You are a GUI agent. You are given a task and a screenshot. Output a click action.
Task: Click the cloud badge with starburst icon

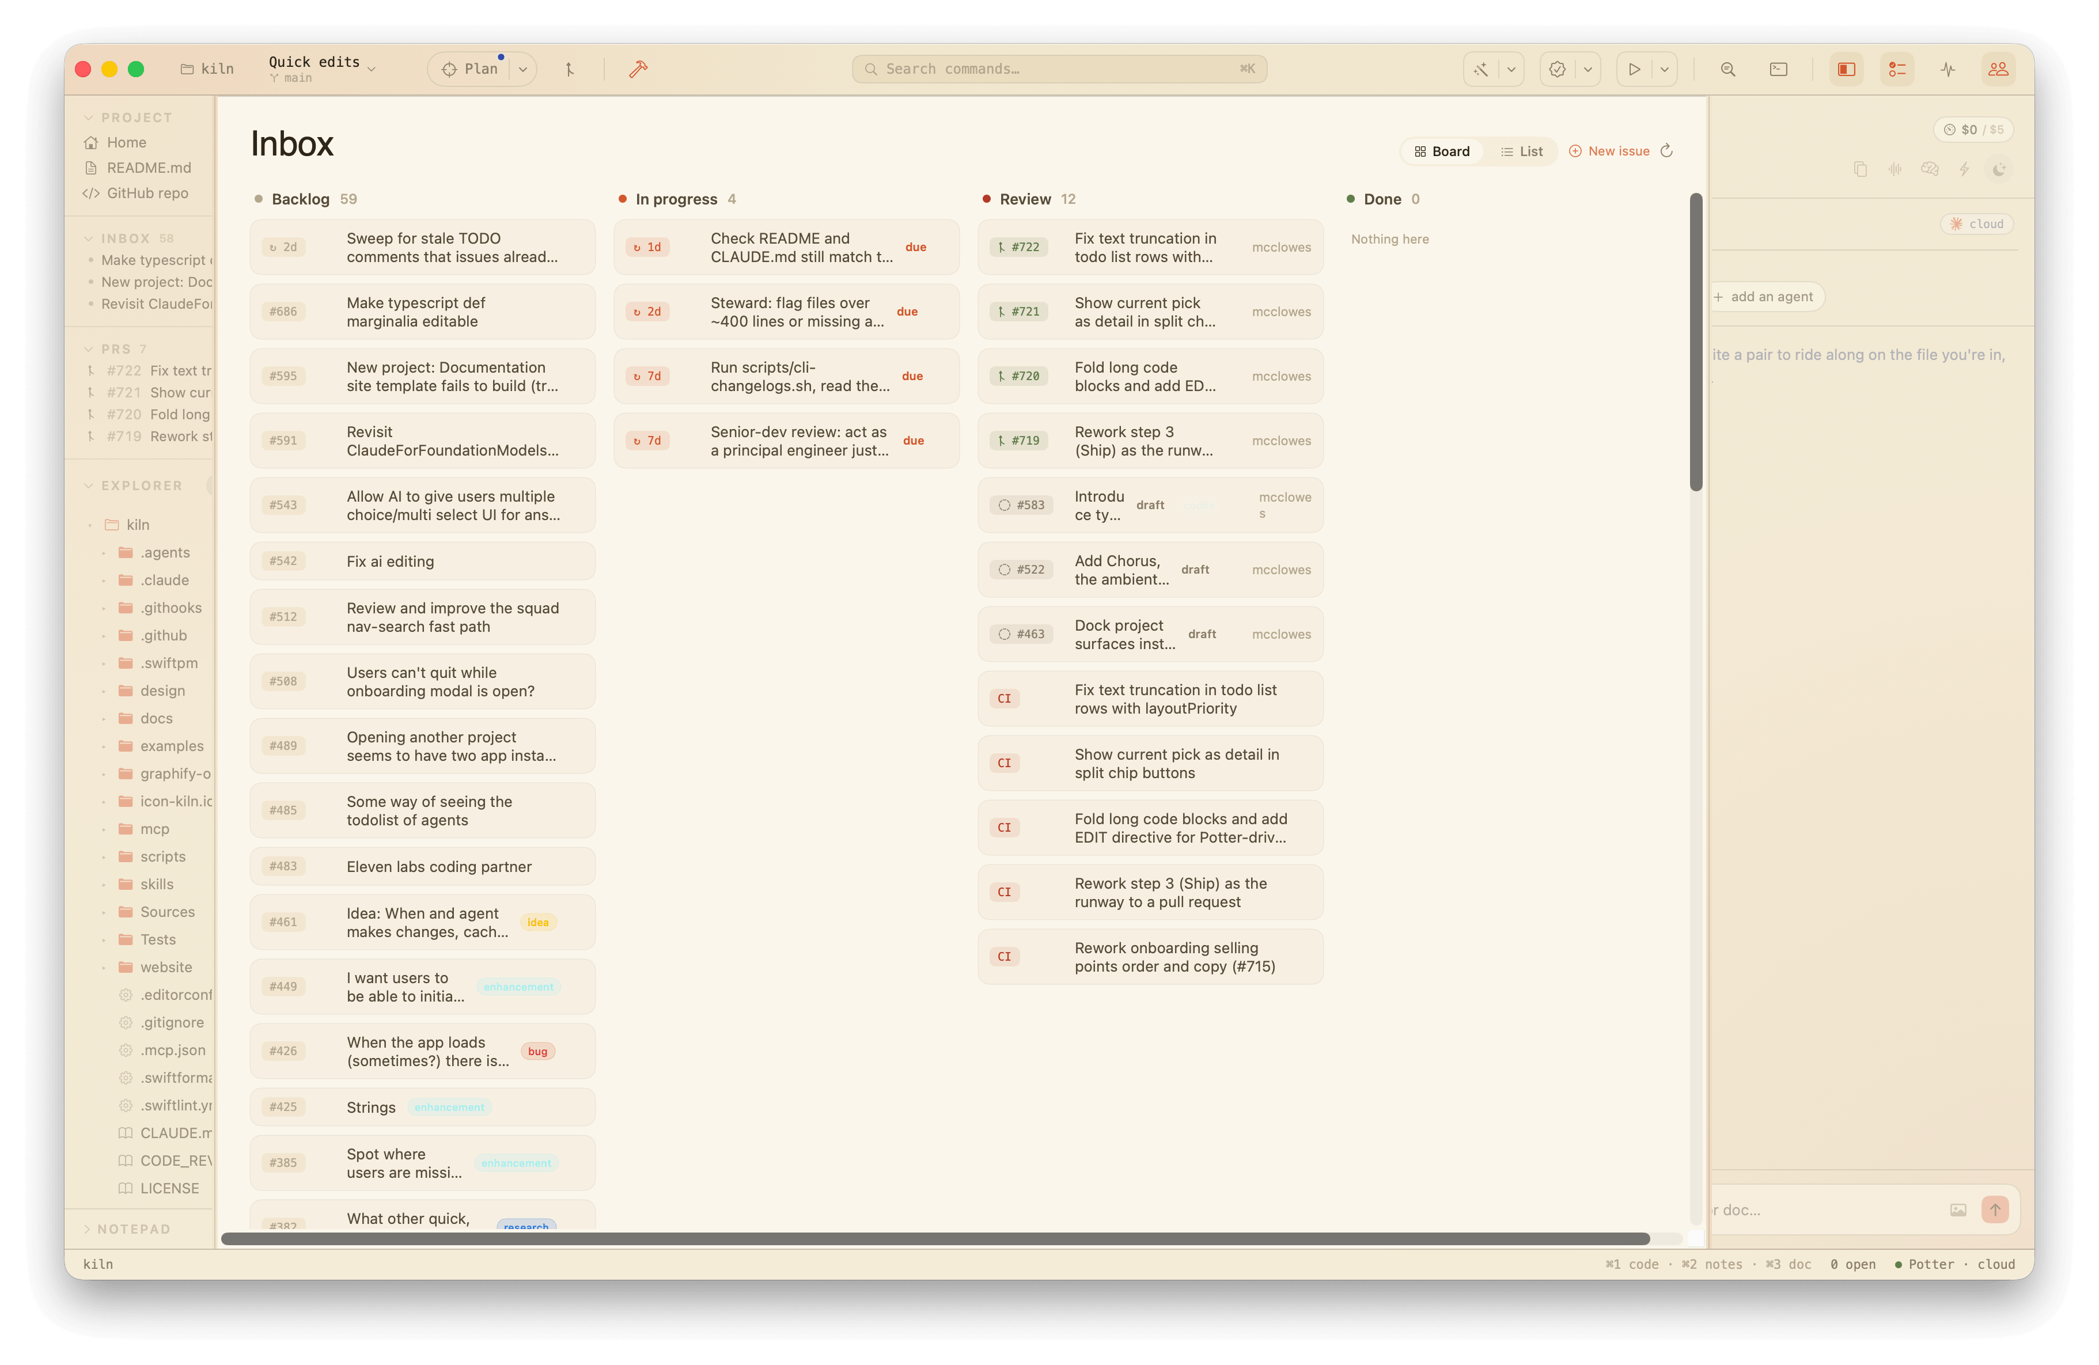[x=1976, y=224]
